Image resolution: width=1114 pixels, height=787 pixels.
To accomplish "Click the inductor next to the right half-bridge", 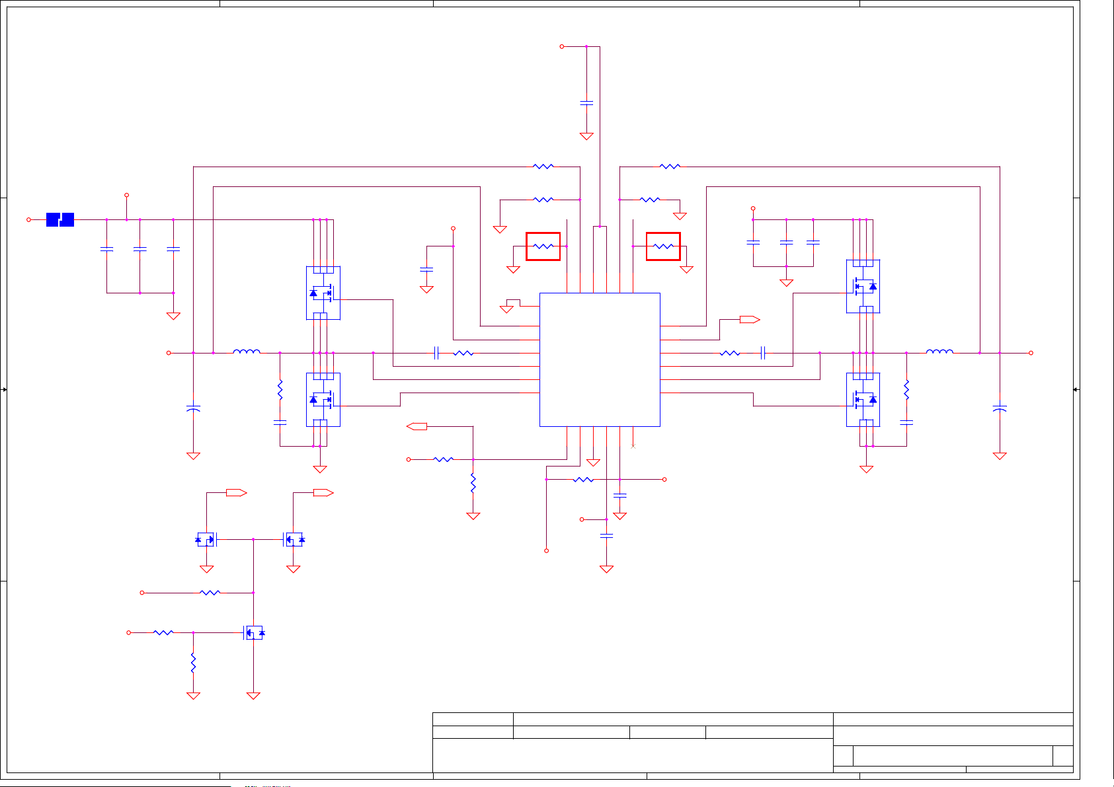I will pos(939,352).
